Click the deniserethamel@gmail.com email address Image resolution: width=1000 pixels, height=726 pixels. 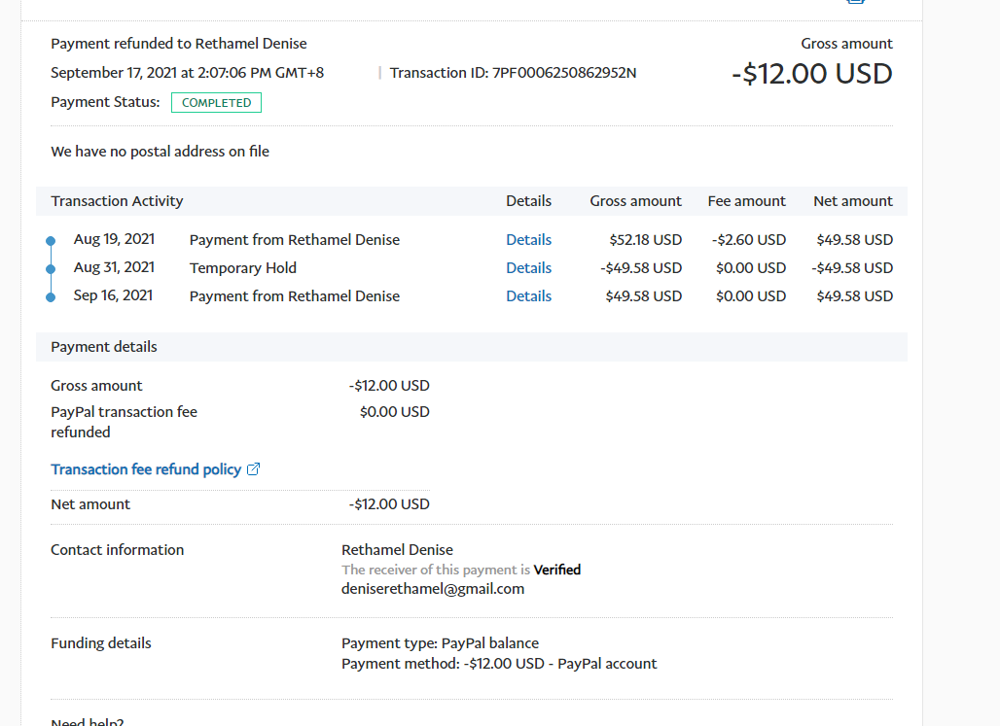click(433, 589)
